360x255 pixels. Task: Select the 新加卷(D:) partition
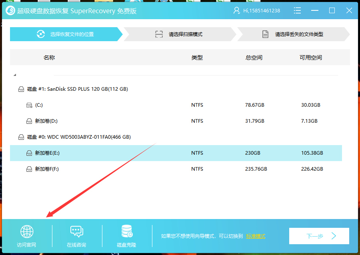(x=176, y=121)
